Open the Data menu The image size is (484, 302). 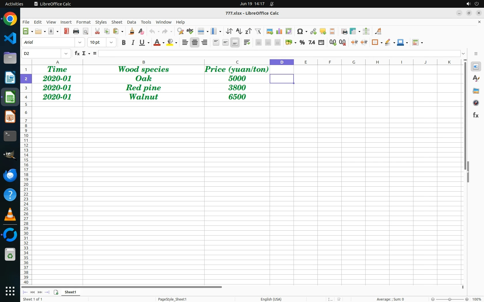point(131,22)
